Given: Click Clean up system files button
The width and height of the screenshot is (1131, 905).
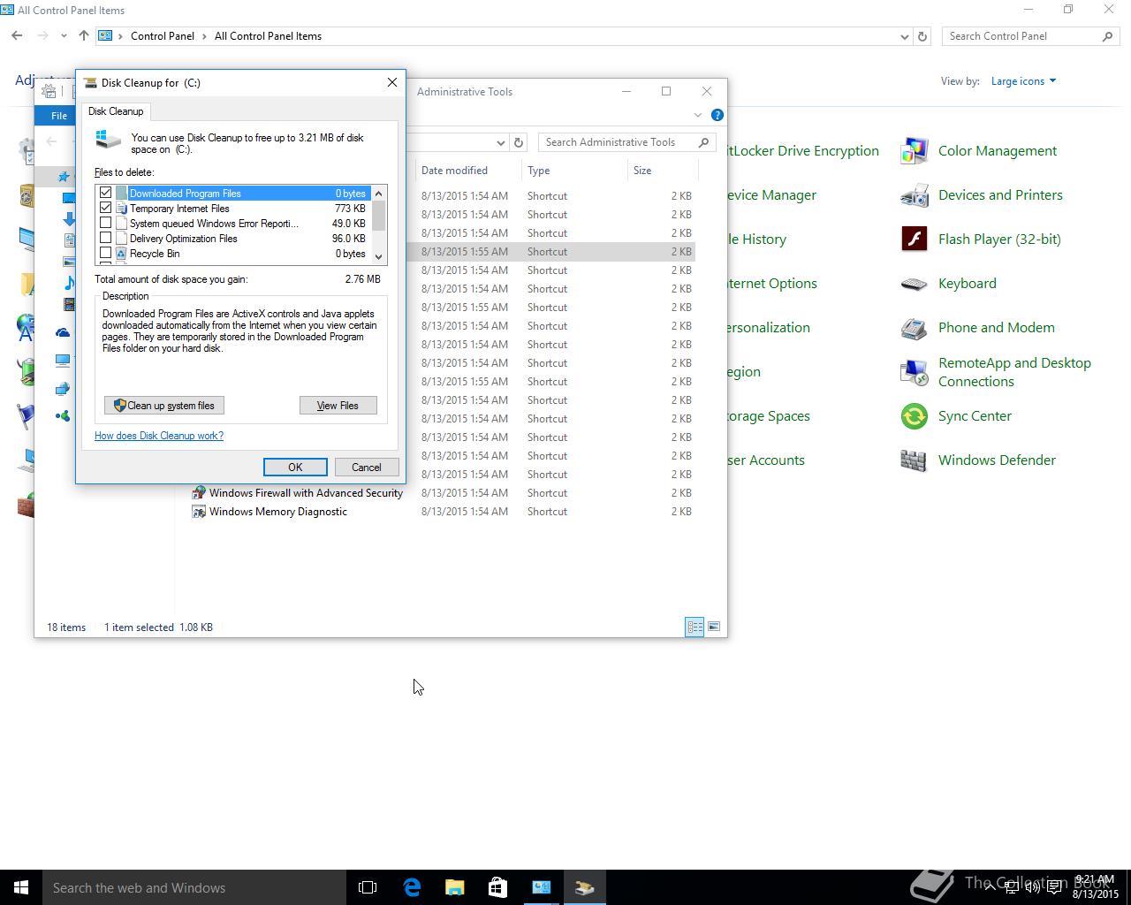Looking at the screenshot, I should [x=164, y=406].
